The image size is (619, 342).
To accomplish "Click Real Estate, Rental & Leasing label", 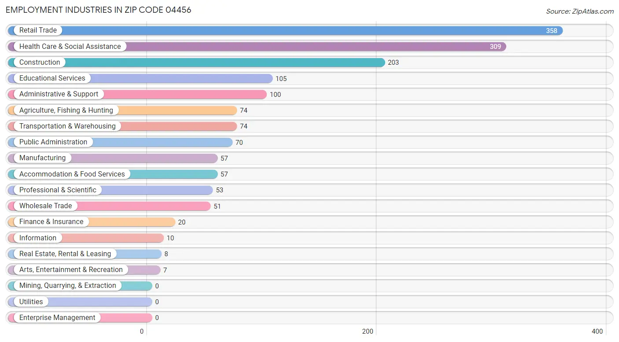I will click(65, 254).
